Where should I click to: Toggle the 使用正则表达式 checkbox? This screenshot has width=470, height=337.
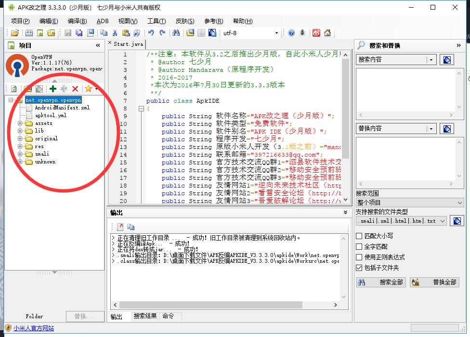click(x=359, y=257)
